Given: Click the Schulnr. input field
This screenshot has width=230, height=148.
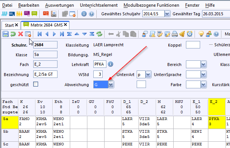Looking at the screenshot, I should click(x=45, y=45).
